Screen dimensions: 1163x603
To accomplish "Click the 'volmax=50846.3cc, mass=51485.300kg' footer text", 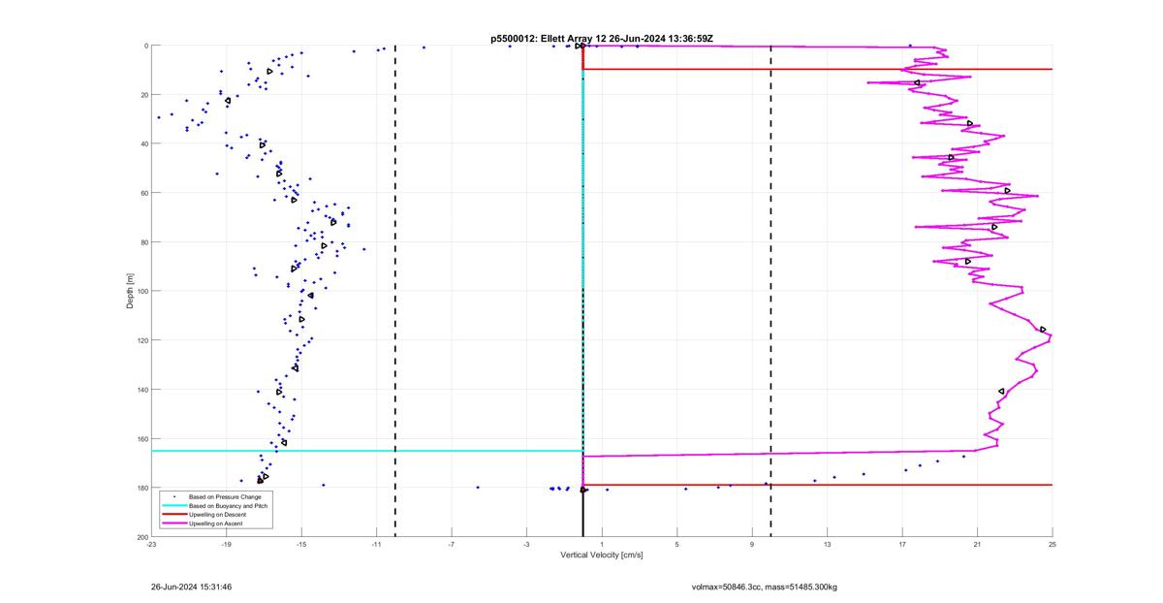I will tap(764, 587).
